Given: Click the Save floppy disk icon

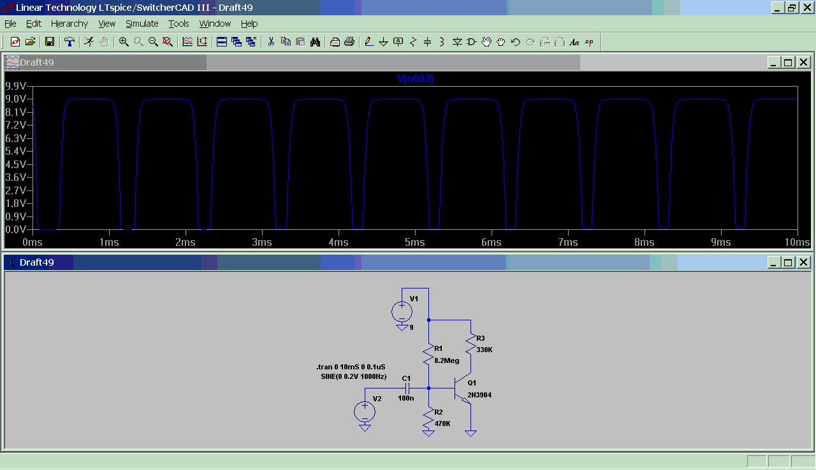Looking at the screenshot, I should [x=50, y=42].
